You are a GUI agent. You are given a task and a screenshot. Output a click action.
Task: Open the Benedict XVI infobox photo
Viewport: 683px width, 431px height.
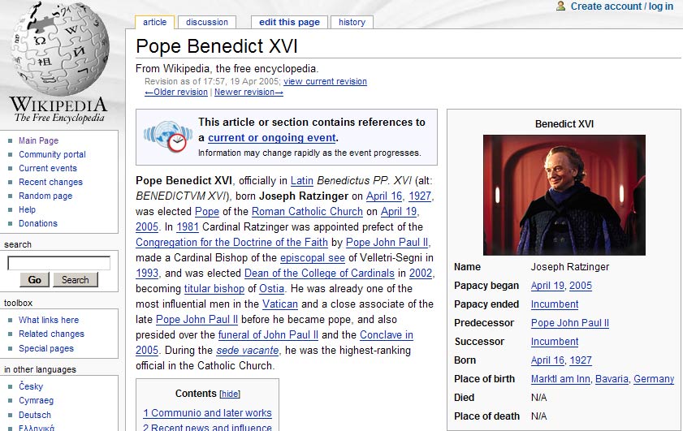coord(564,195)
